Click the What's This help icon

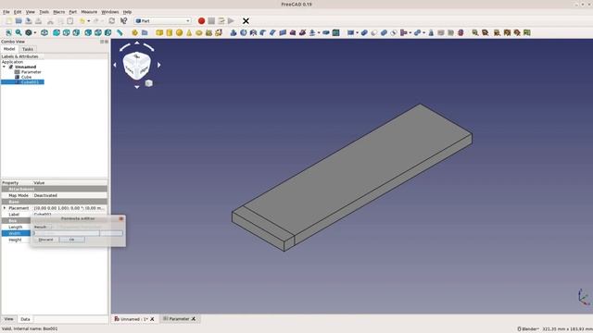coord(123,21)
